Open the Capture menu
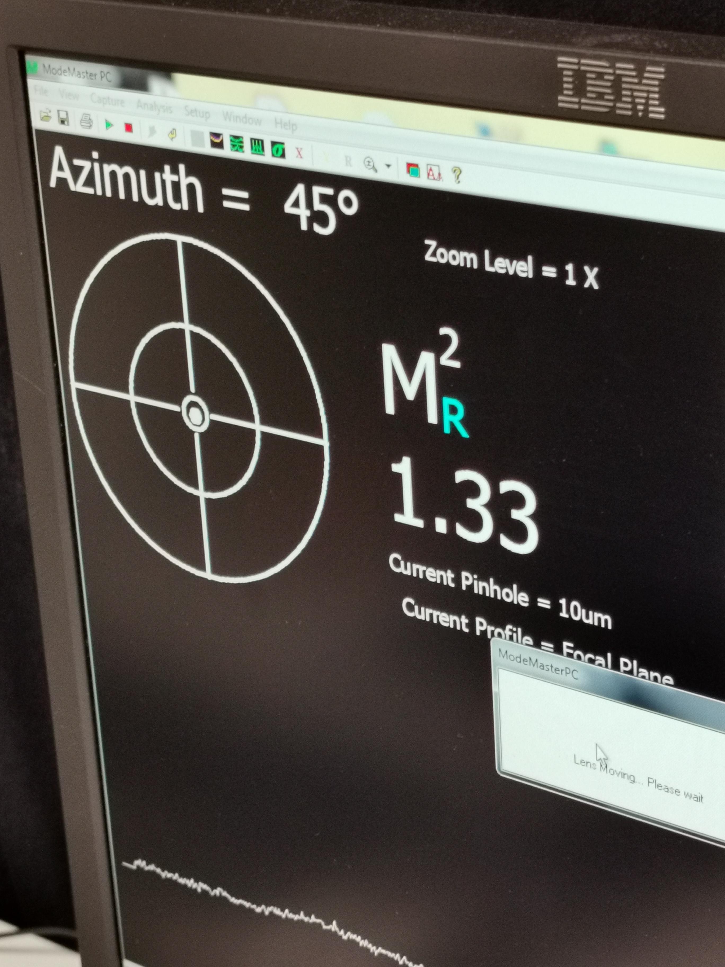This screenshot has height=967, width=725. tap(108, 100)
